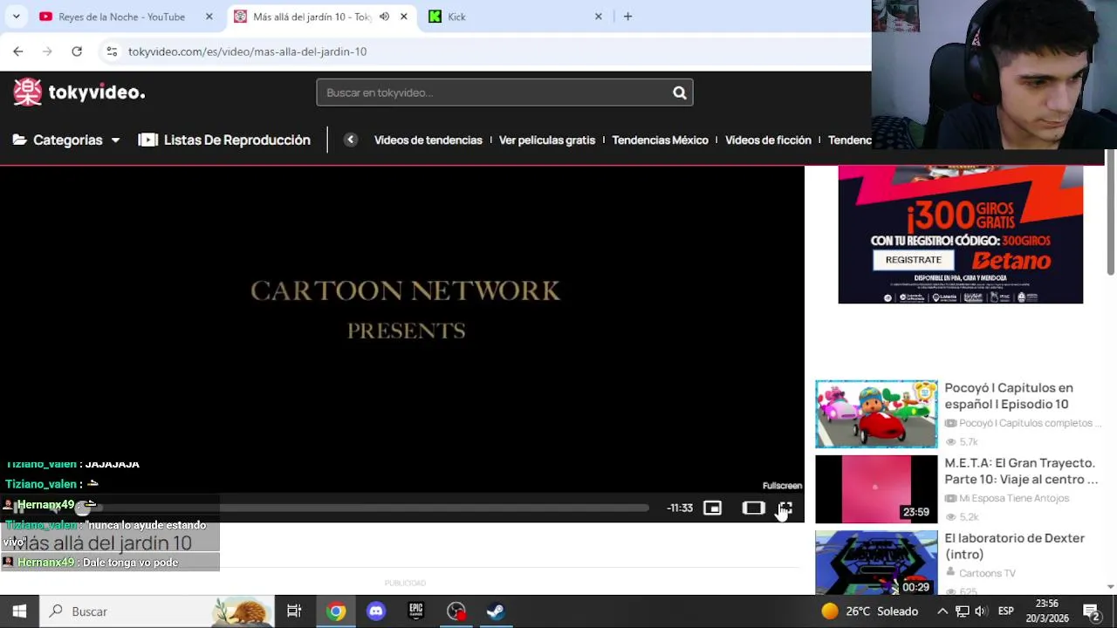Expand the Categorias dropdown menu

[66, 140]
